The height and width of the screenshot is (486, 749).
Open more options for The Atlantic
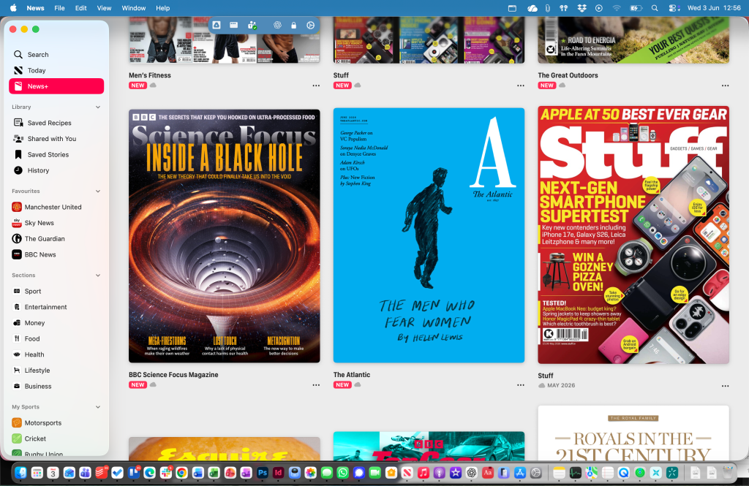click(521, 385)
